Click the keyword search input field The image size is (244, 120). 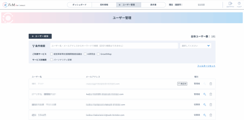click(114, 46)
